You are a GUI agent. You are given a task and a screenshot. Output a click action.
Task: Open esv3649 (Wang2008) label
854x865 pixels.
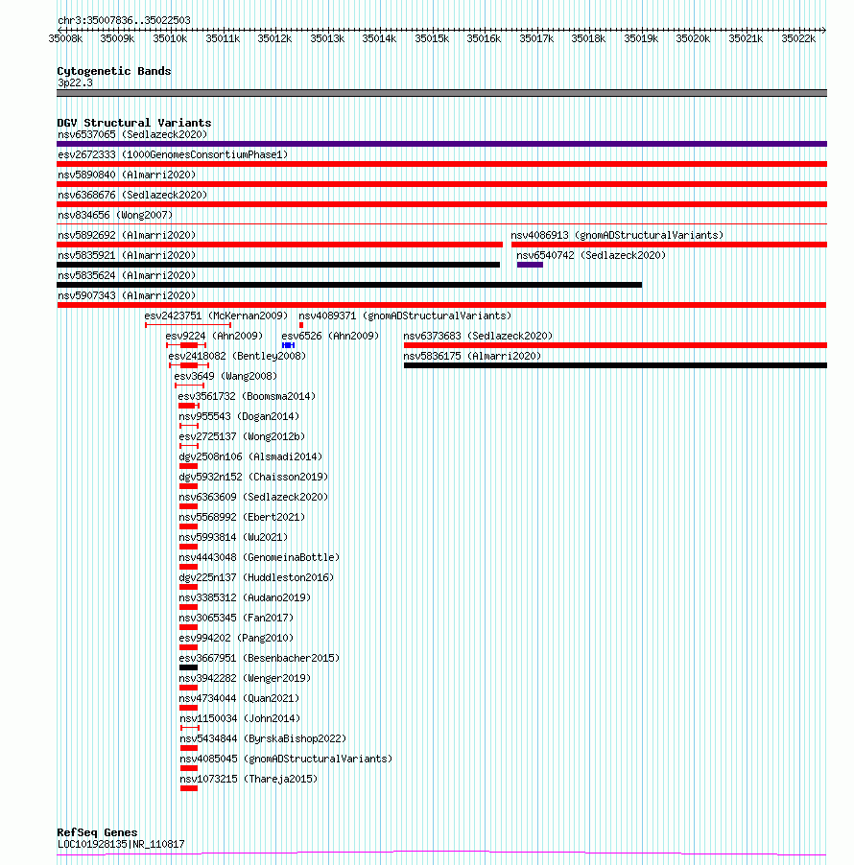225,376
